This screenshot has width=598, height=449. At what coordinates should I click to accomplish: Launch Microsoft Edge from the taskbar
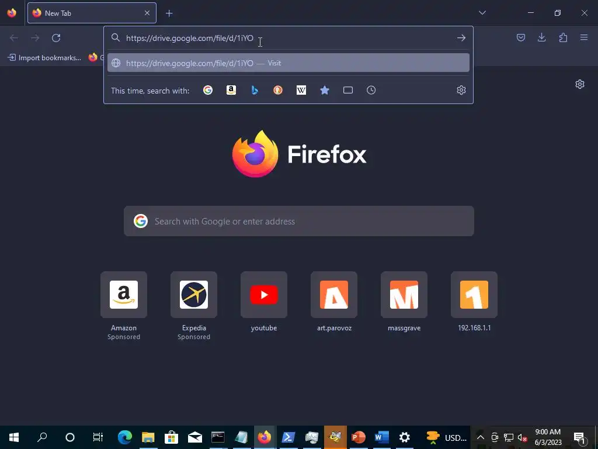tap(125, 437)
